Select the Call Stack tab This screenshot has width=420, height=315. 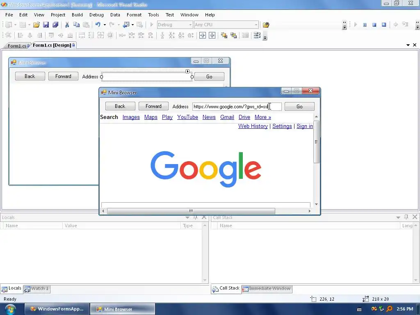(226, 288)
